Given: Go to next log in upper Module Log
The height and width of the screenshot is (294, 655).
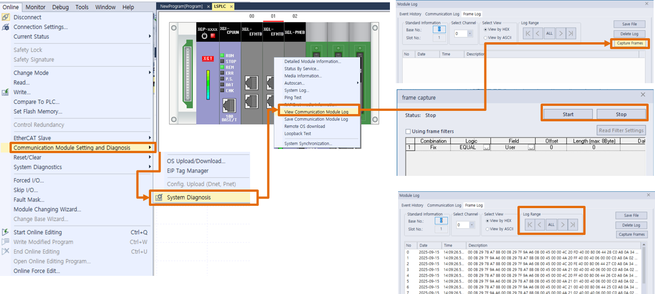Looking at the screenshot, I should tap(561, 33).
